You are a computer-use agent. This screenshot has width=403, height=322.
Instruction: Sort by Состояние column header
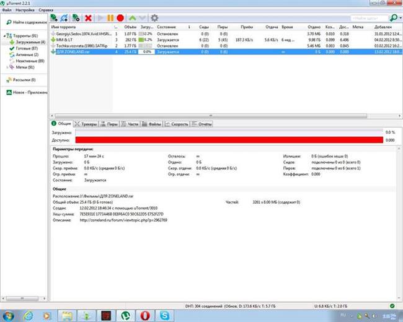[x=167, y=27]
